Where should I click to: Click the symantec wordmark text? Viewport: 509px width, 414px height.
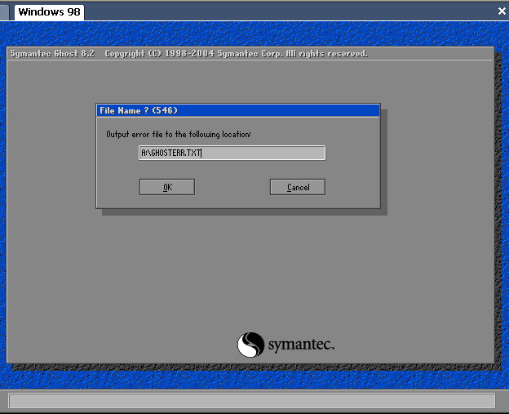(301, 345)
